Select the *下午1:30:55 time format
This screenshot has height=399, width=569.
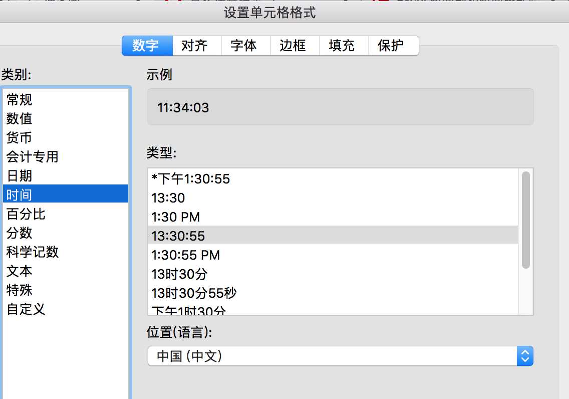coord(191,179)
